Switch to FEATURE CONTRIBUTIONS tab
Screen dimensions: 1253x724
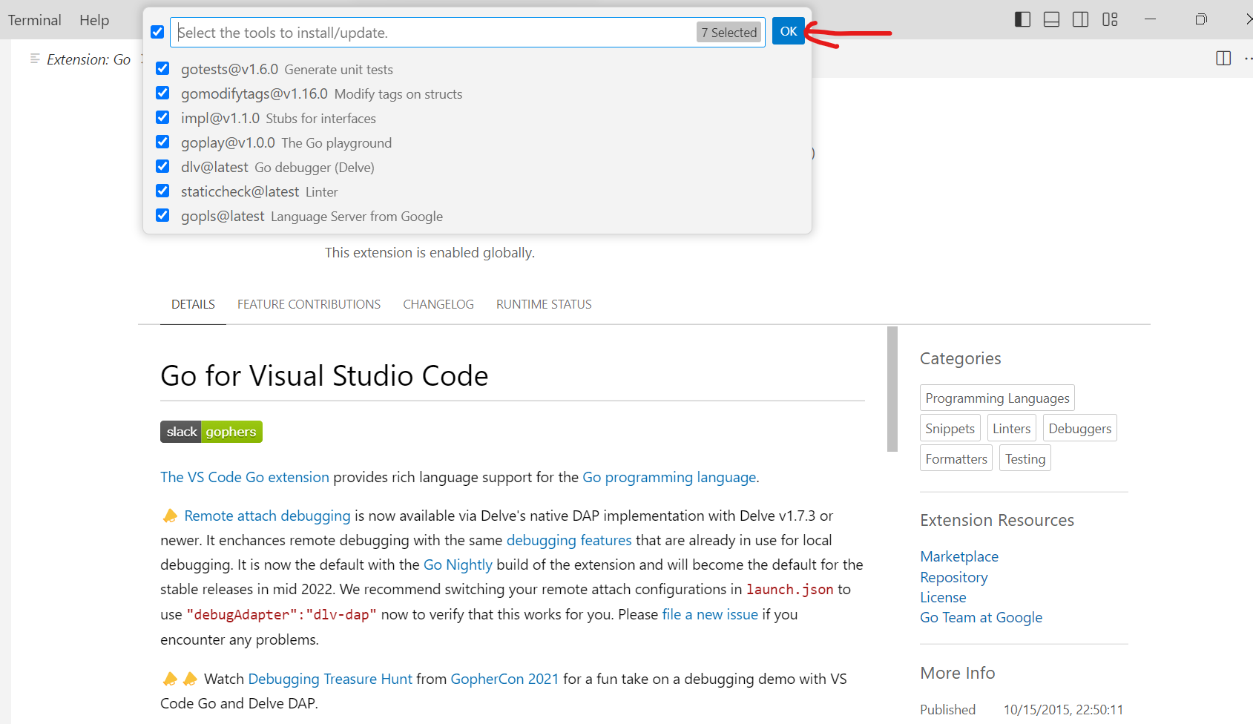[309, 304]
